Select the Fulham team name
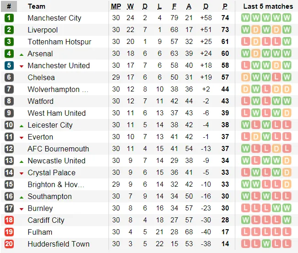 [40, 232]
